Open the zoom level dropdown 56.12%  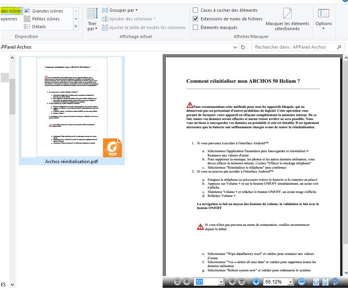tap(290, 282)
